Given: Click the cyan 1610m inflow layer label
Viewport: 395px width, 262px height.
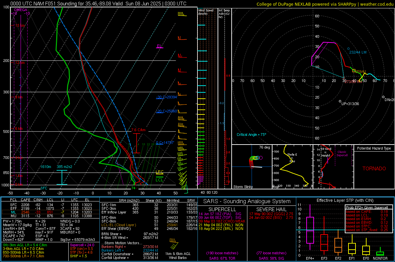Looking at the screenshot, I should pos(46,167).
